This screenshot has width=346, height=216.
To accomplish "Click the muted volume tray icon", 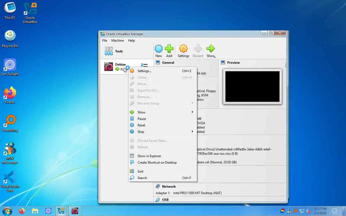I will (x=308, y=211).
